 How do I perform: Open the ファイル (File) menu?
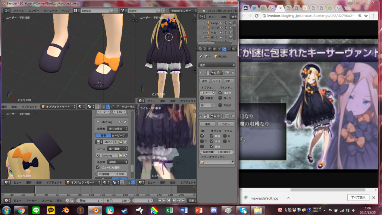pyautogui.click(x=19, y=11)
